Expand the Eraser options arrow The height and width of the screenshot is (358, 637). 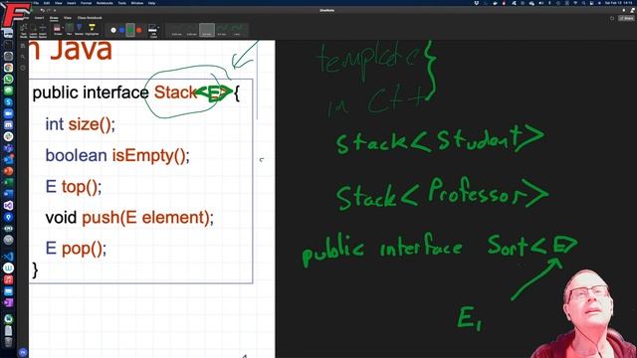tap(63, 28)
